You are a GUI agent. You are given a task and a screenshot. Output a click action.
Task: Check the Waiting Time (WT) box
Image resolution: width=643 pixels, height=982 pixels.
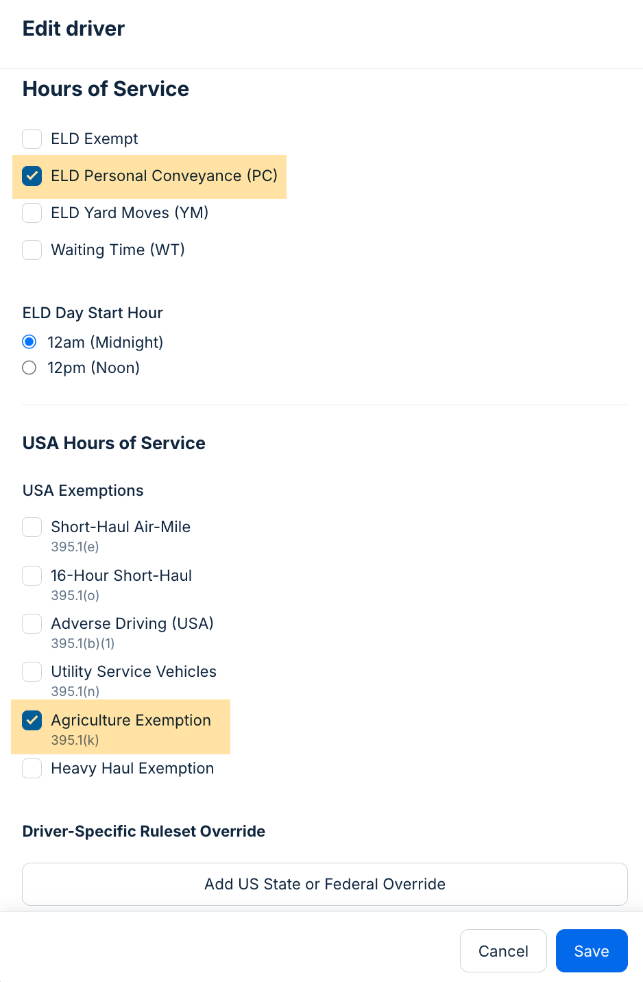tap(32, 250)
